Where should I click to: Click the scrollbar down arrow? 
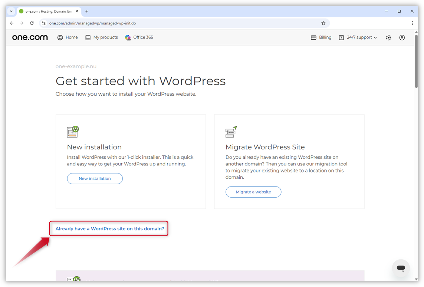(416, 280)
